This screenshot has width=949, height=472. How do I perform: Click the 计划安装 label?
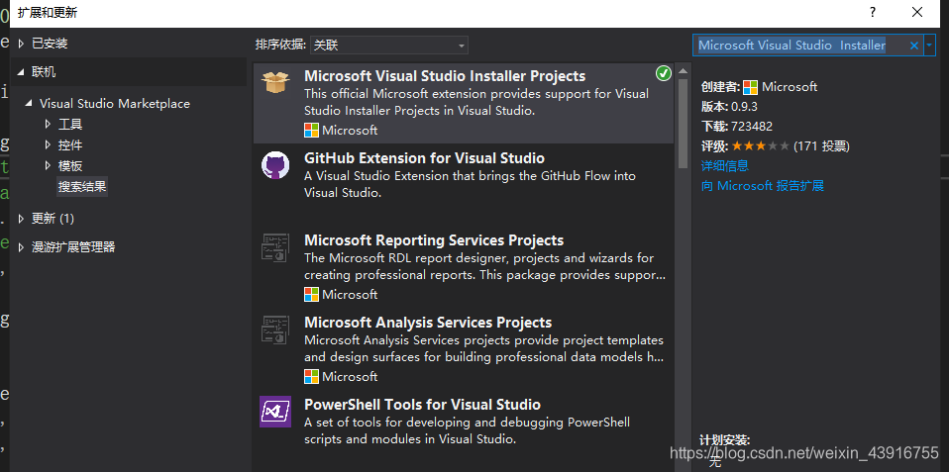pos(725,440)
